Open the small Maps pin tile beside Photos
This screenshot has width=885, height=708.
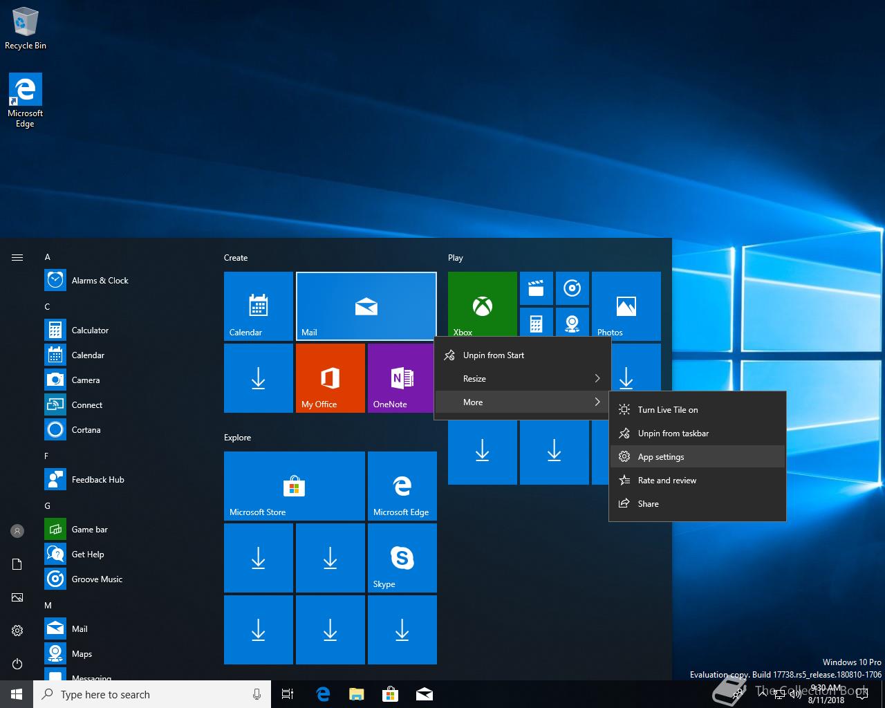click(572, 324)
